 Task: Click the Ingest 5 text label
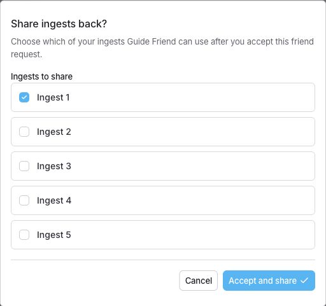[54, 235]
